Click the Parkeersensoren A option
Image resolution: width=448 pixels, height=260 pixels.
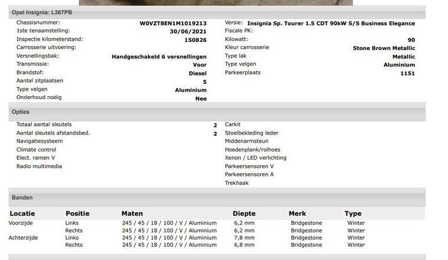click(249, 175)
